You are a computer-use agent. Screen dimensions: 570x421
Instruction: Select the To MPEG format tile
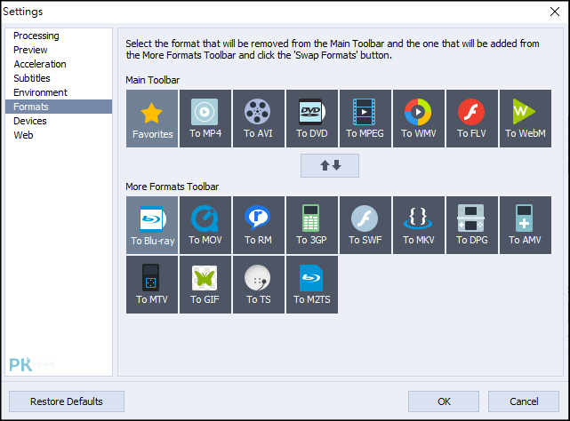tap(365, 119)
